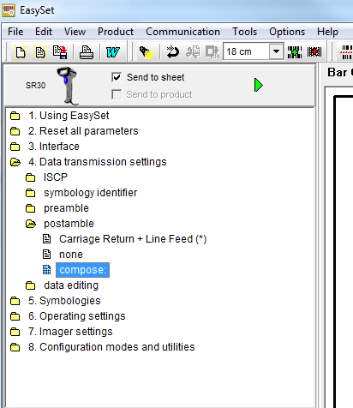Click the new configuration file icon
353x408 pixels.
click(x=21, y=52)
